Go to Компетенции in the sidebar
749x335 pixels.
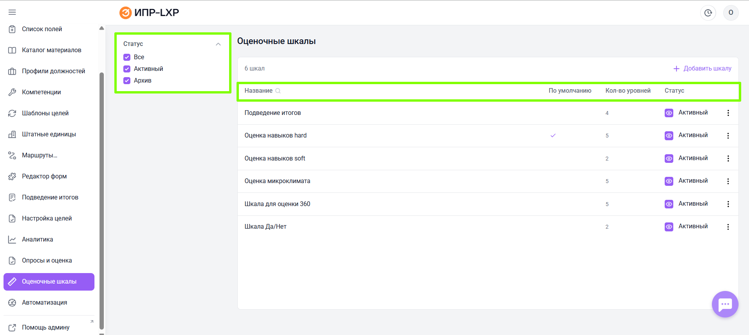coord(41,92)
